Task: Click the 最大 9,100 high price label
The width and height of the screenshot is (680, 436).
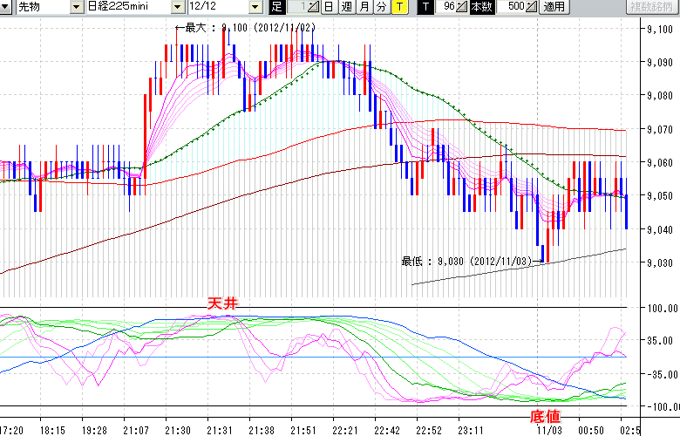Action: coord(244,28)
